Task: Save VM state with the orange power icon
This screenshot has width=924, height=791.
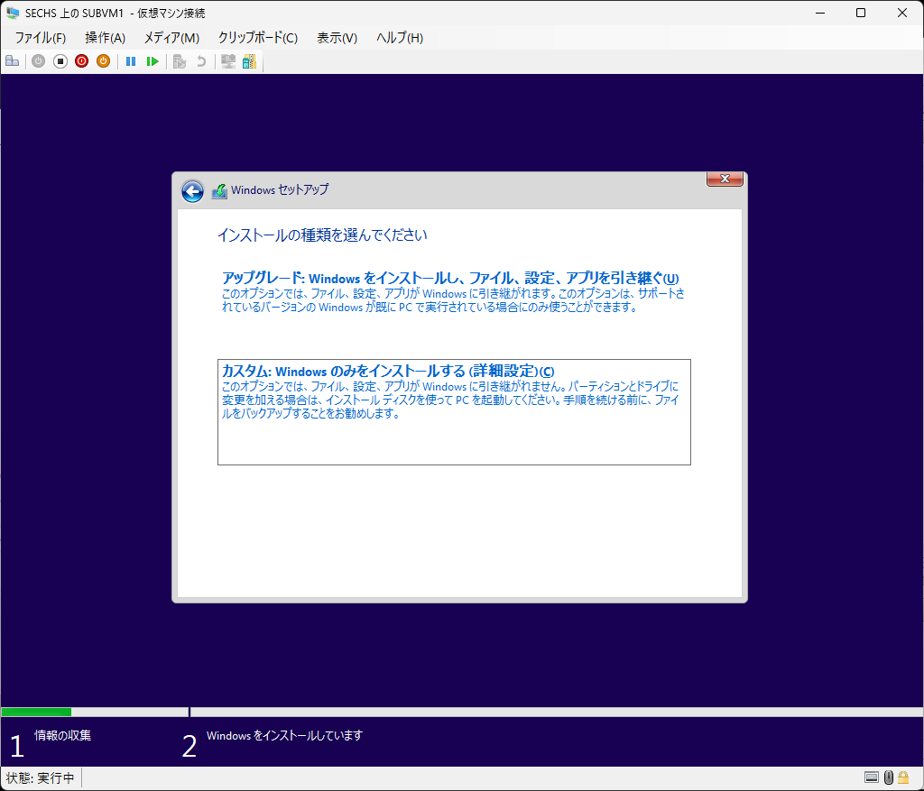Action: 103,61
